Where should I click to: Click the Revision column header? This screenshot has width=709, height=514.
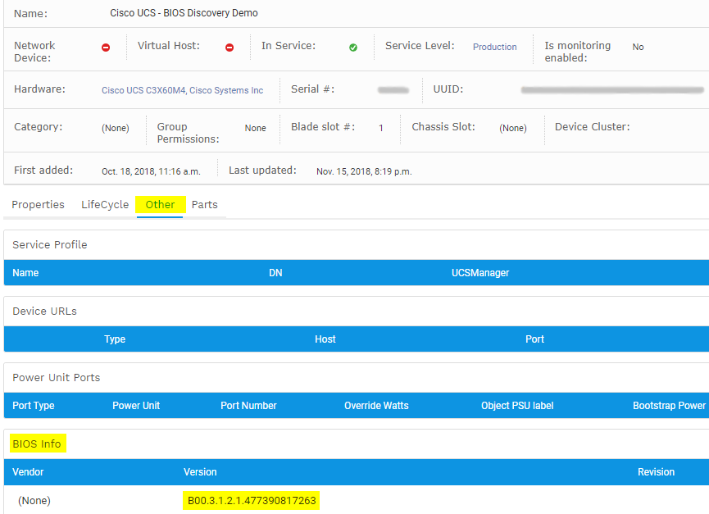(x=656, y=472)
